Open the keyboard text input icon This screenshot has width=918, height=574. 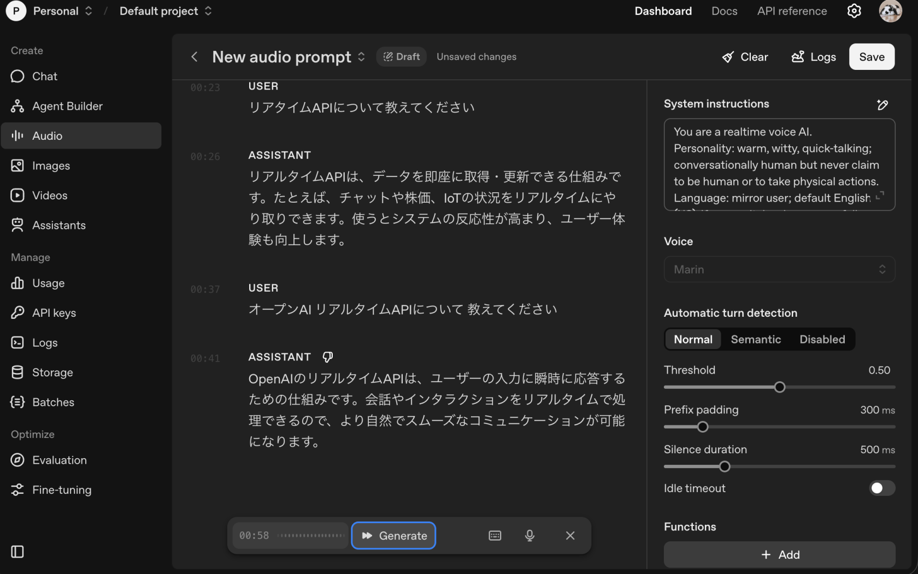click(x=495, y=535)
